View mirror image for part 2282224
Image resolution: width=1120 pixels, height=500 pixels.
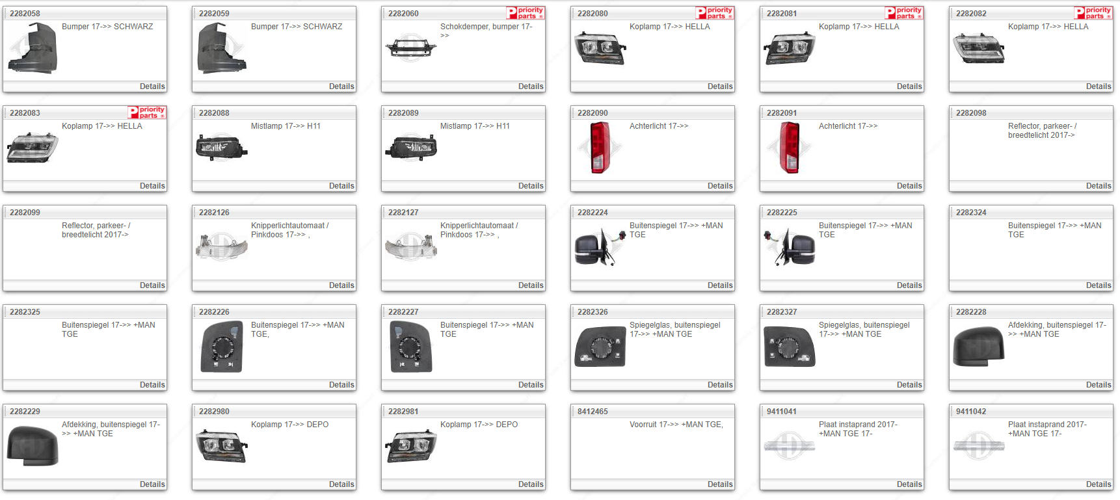600,247
